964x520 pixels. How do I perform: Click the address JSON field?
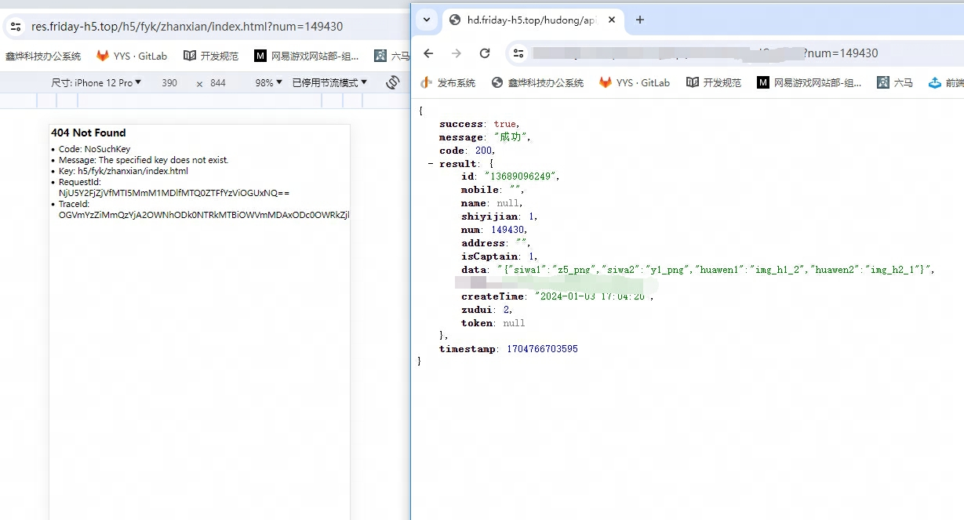pos(496,243)
